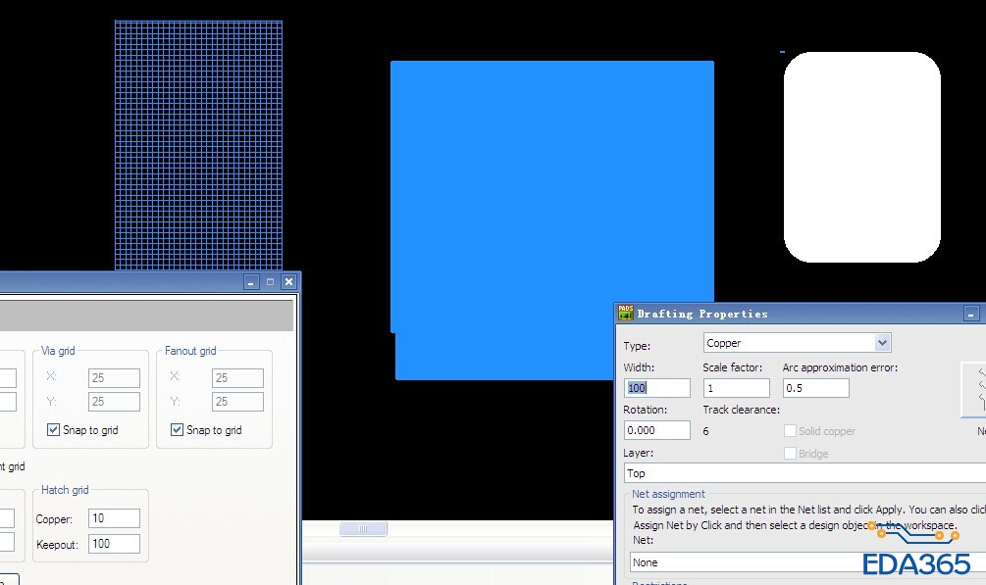Maximize the grid options window
The image size is (986, 585).
click(x=270, y=282)
